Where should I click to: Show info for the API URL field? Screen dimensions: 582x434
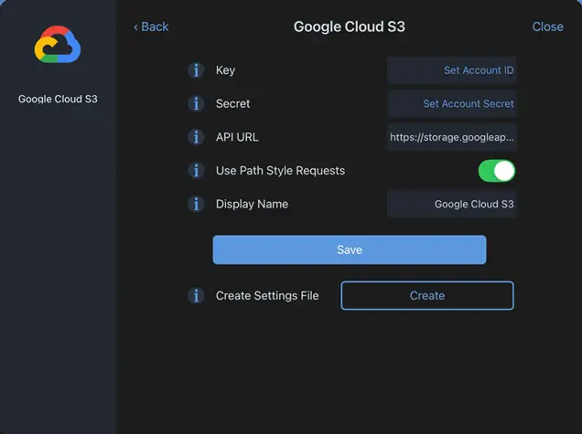(195, 137)
